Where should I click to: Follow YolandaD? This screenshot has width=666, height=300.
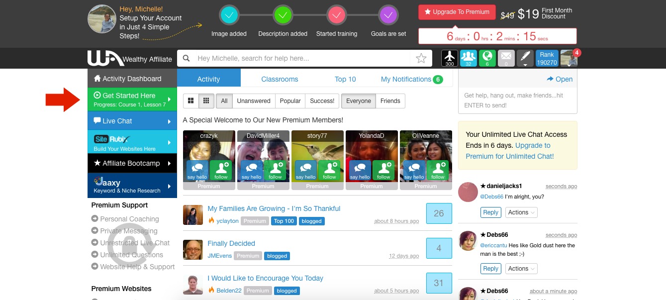[x=383, y=171]
